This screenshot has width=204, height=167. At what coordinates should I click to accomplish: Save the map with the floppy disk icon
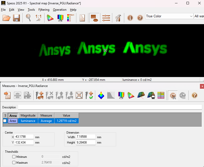click(16, 18)
